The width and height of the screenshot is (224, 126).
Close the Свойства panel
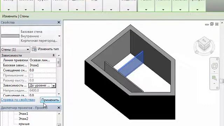[59, 22]
